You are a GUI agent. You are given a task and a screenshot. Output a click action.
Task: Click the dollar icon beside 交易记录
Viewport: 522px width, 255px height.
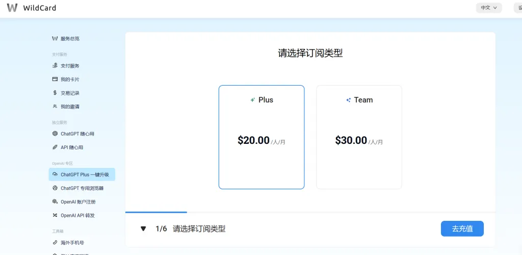tap(55, 93)
